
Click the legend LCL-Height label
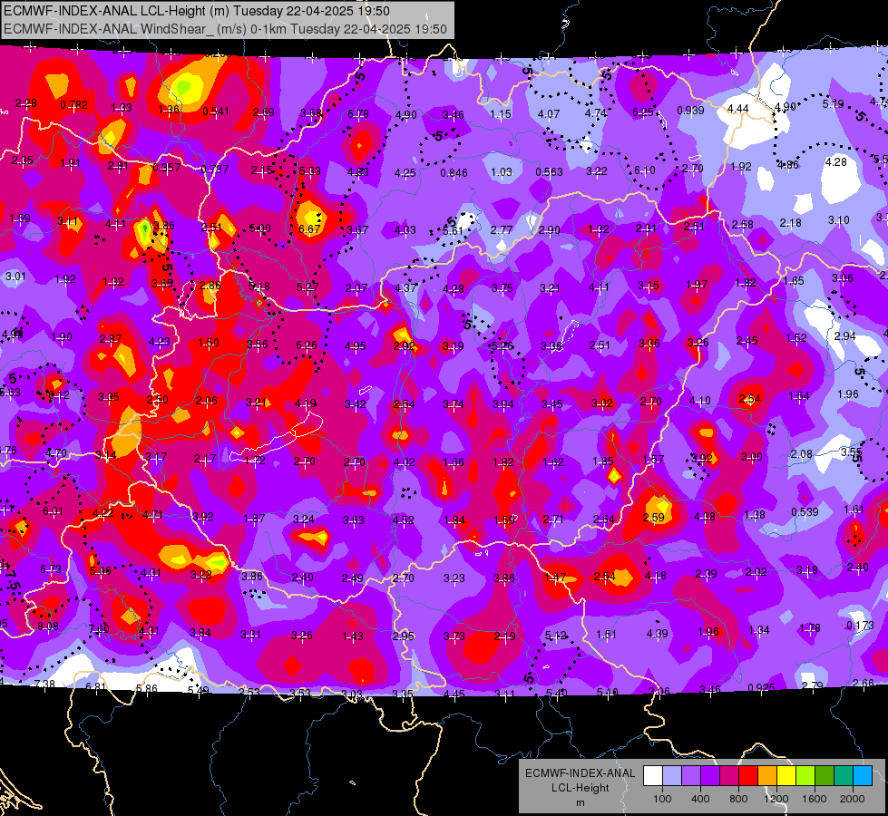pos(580,788)
